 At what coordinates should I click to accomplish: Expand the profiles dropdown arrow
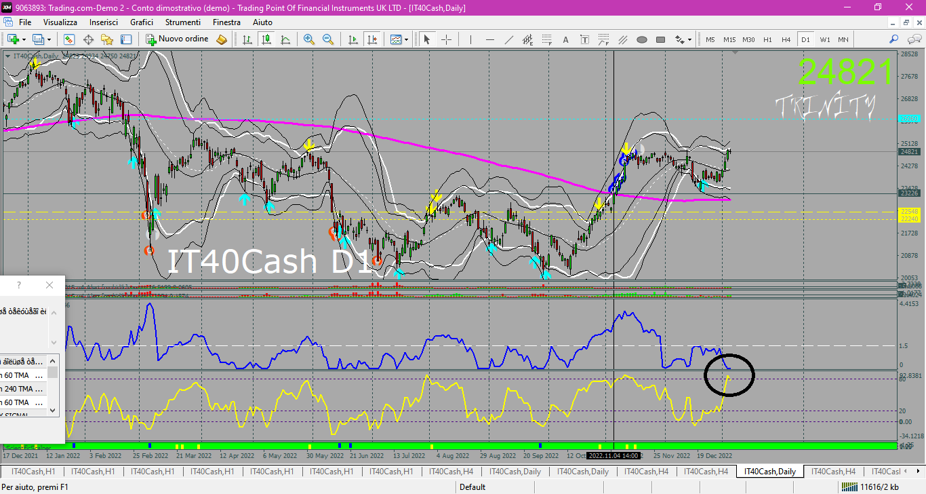[x=49, y=39]
